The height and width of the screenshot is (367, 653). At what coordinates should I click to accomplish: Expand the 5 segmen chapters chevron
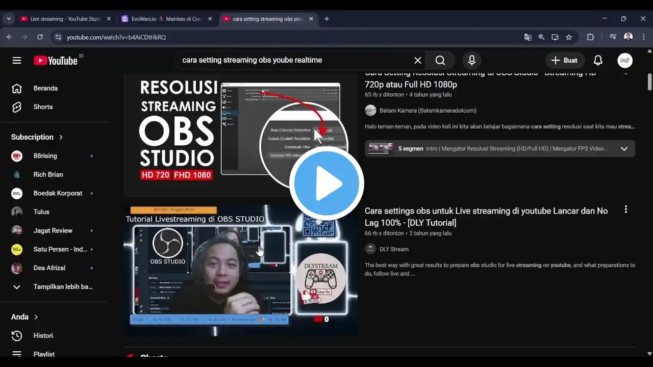(624, 149)
